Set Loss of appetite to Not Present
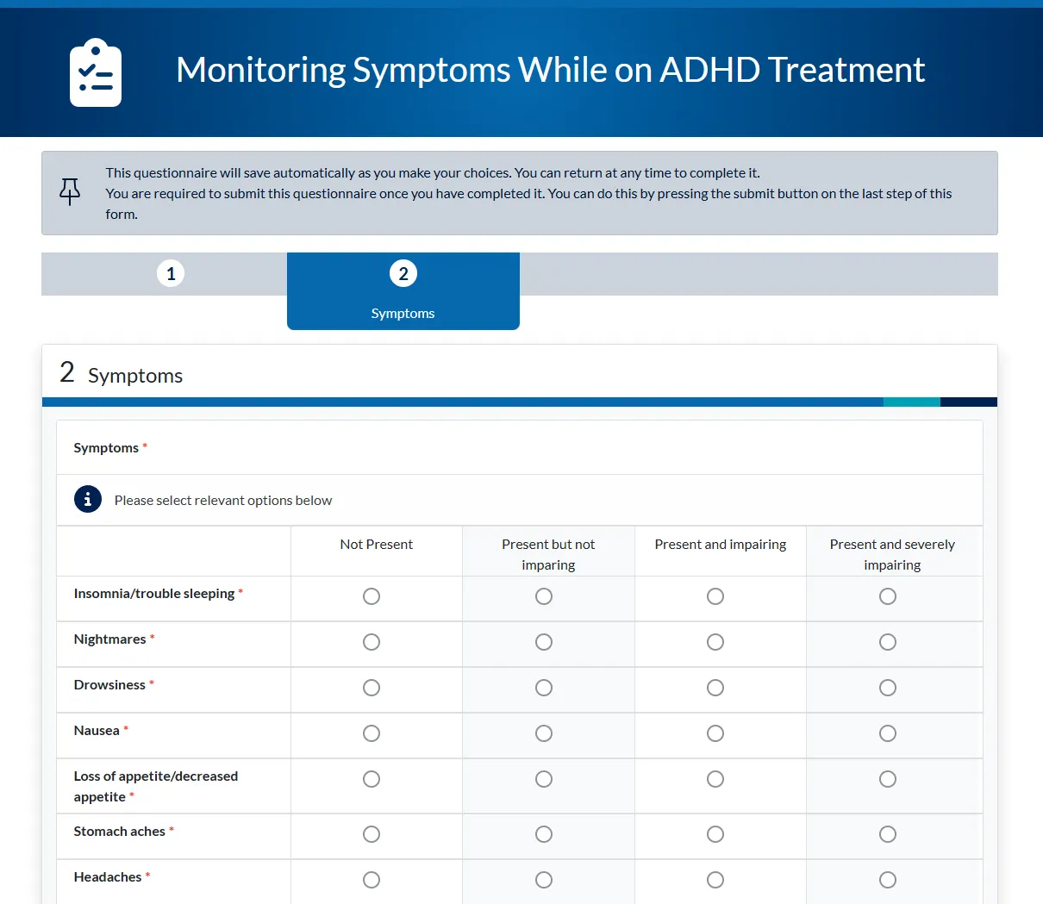This screenshot has height=904, width=1043. (x=372, y=779)
